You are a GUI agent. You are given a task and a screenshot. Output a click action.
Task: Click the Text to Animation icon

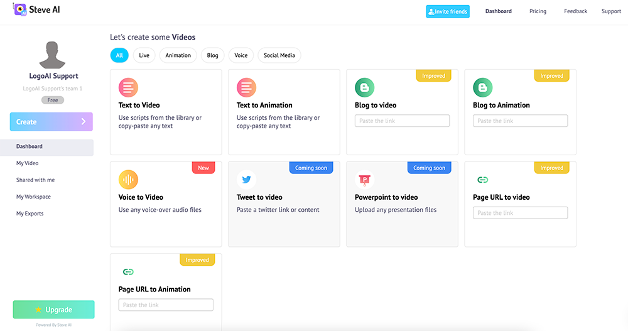[x=246, y=87]
